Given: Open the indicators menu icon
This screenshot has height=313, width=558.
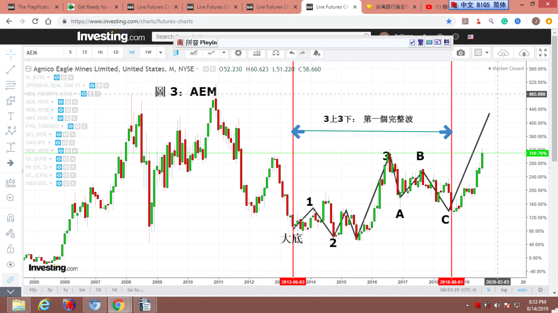Looking at the screenshot, I should (256, 53).
